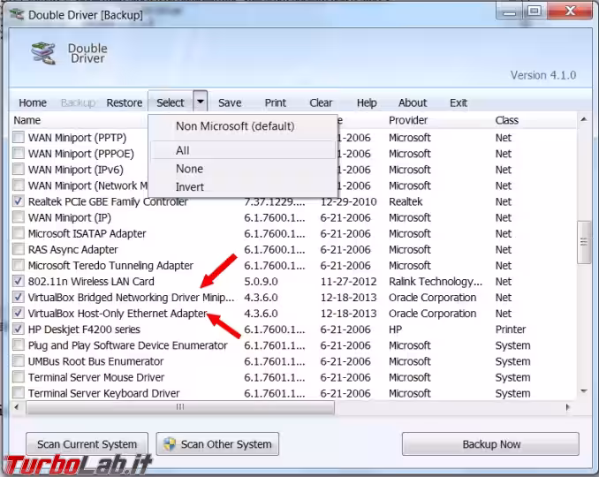599x477 pixels.
Task: Select the Realtek PCIe GBE Family Controller row name
Action: (x=108, y=201)
